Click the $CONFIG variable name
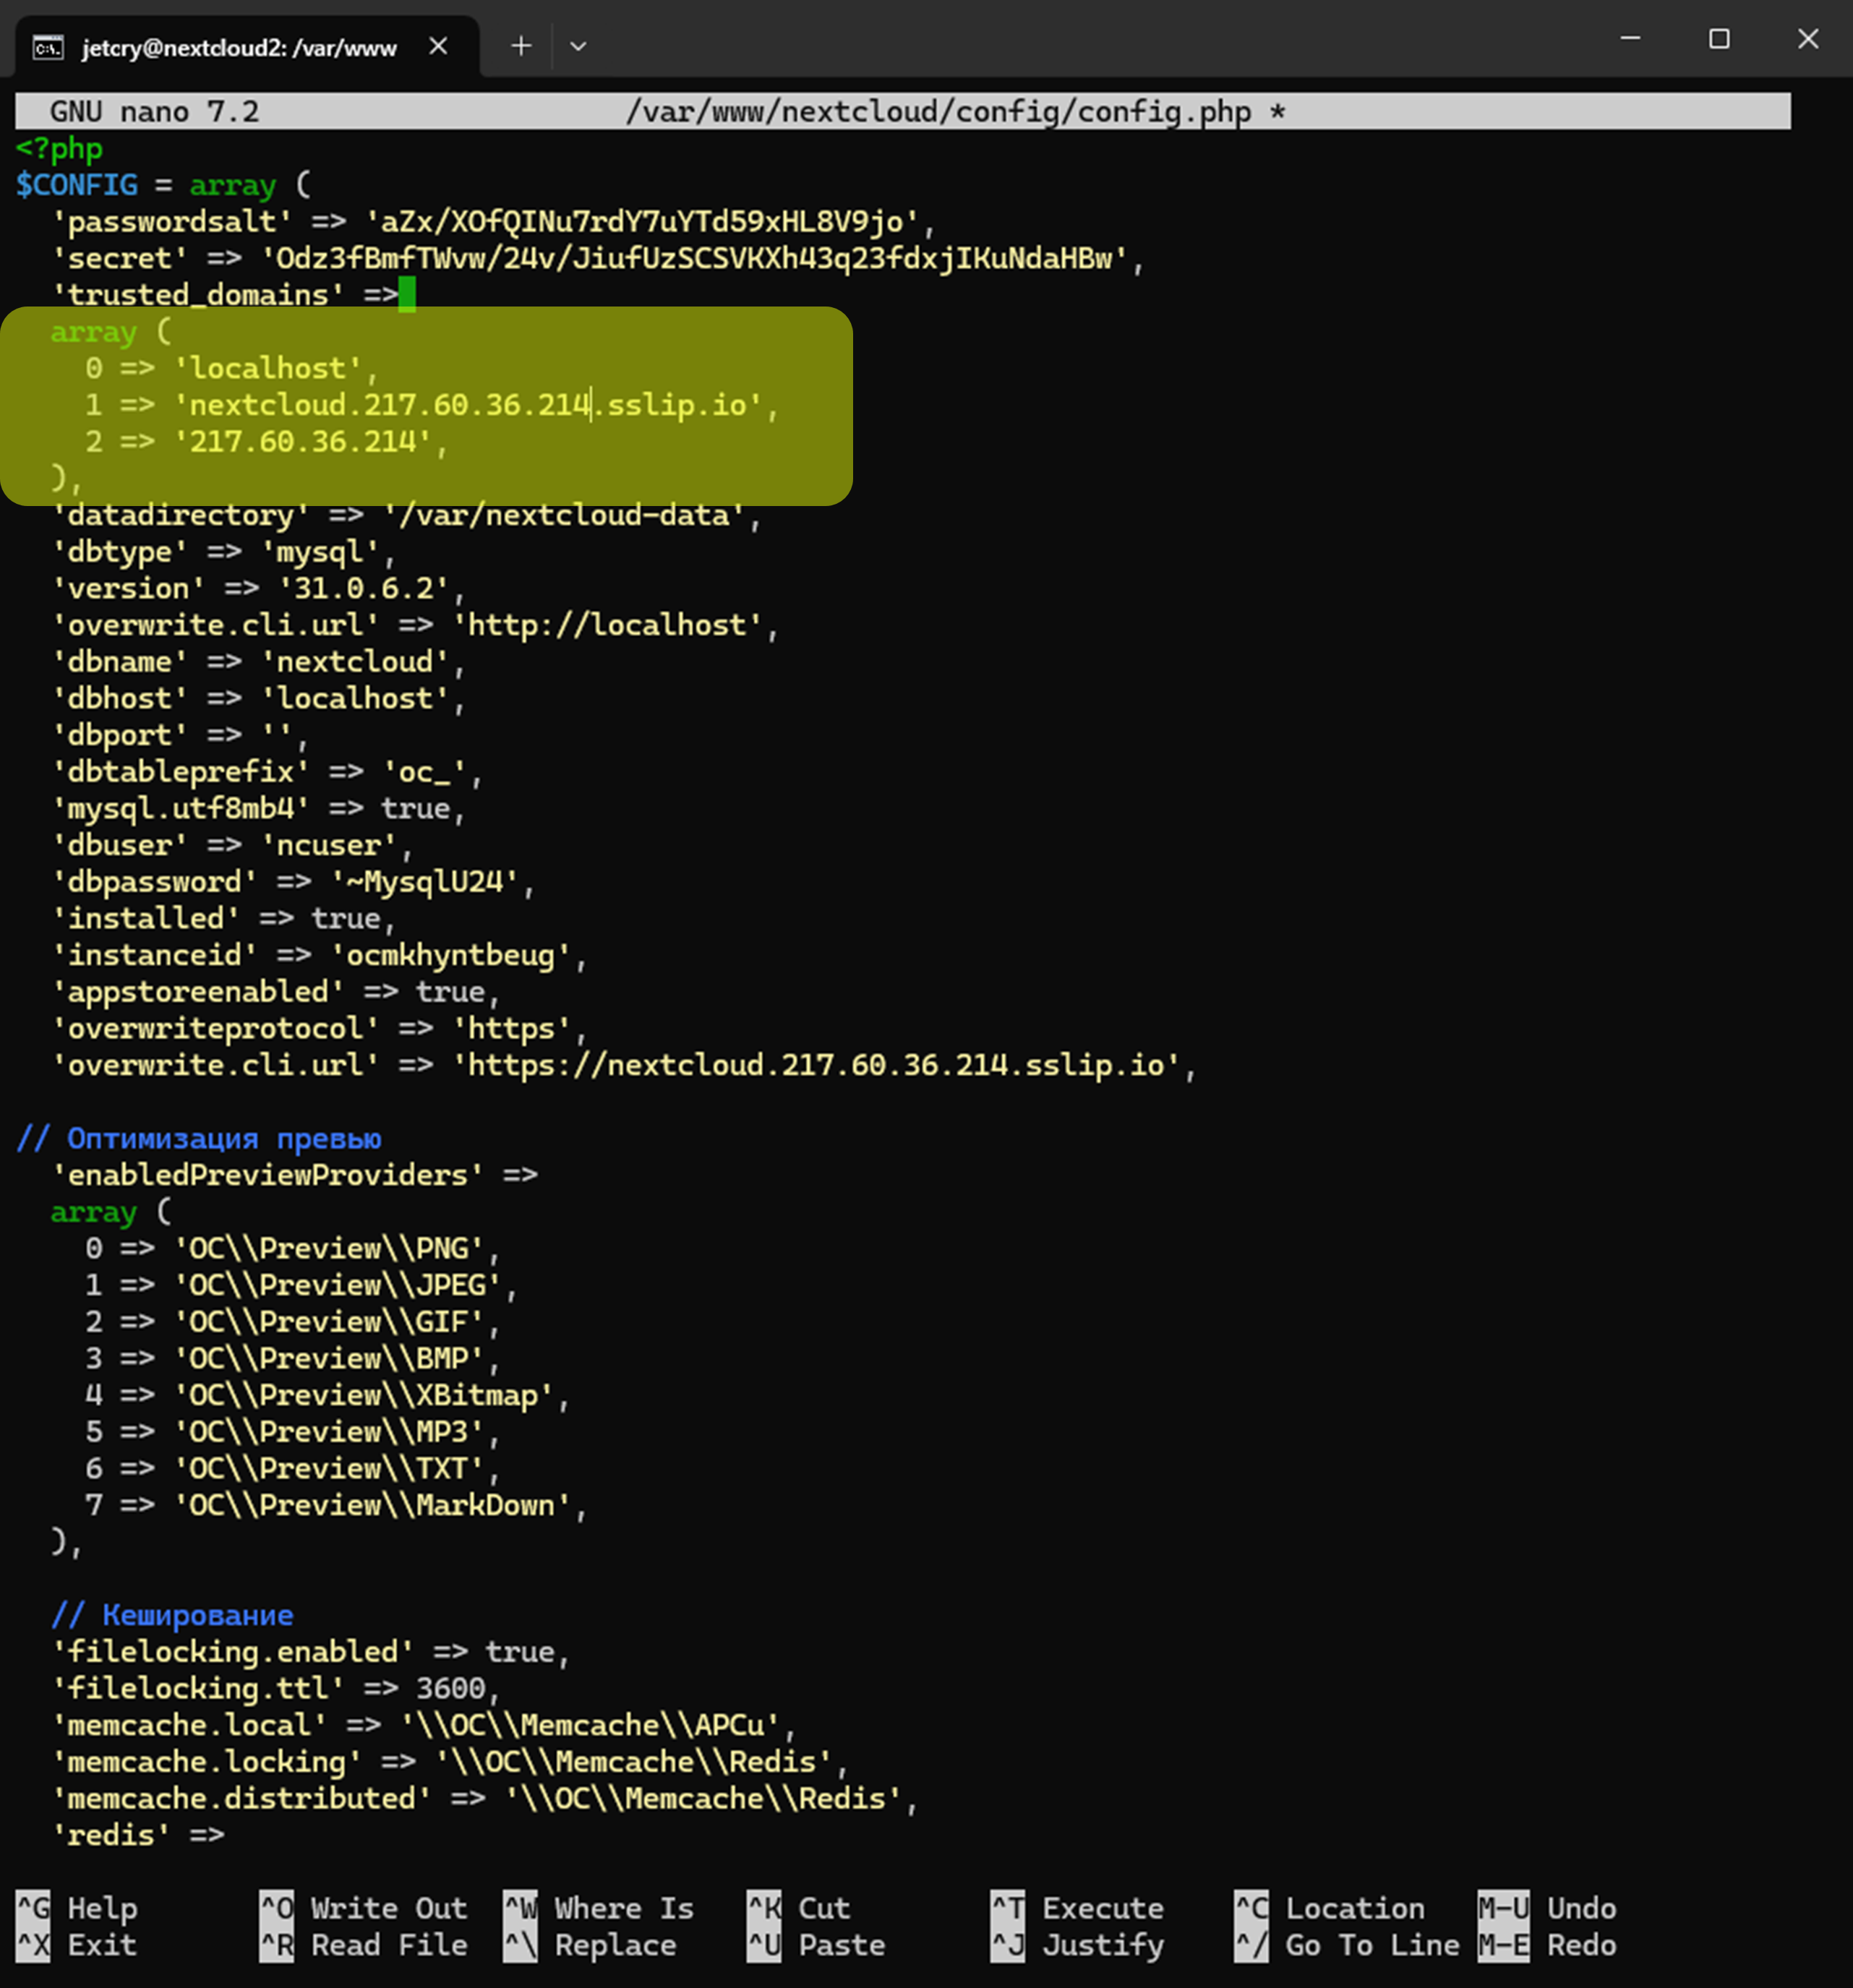 [77, 185]
